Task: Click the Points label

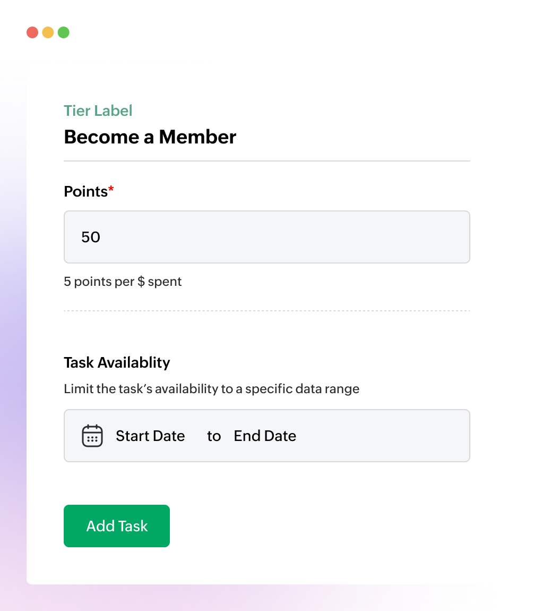Action: coord(85,191)
